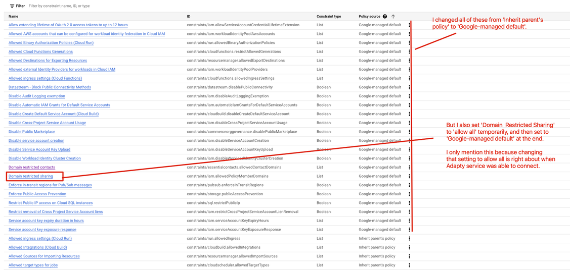Open menu for Service account key expiry row
Image resolution: width=570 pixels, height=270 pixels.
pyautogui.click(x=410, y=220)
